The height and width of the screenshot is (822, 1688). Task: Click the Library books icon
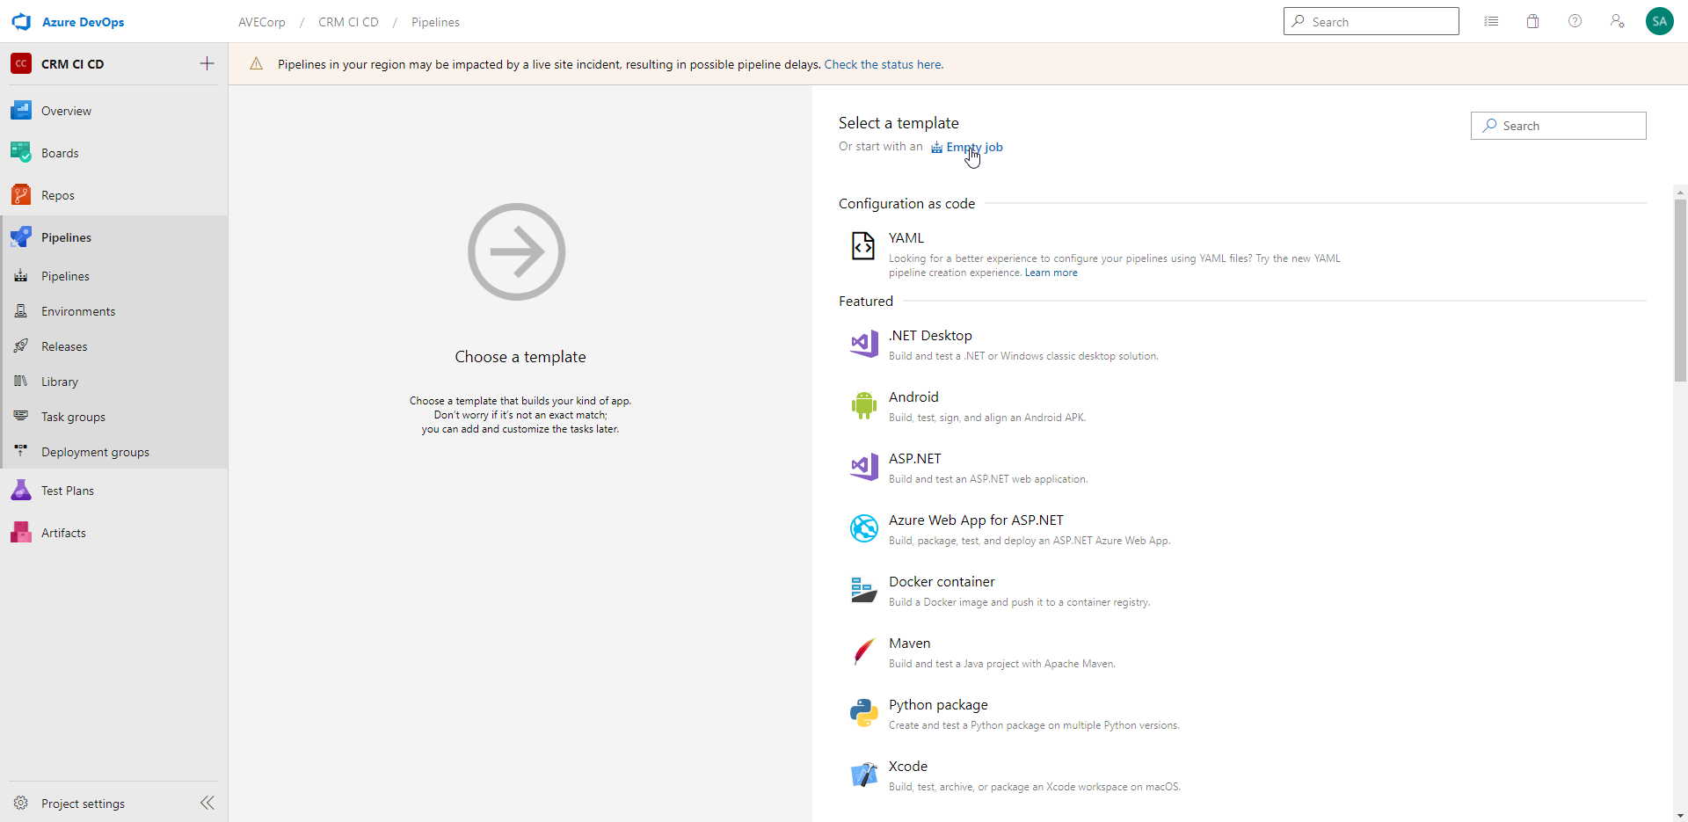tap(21, 382)
